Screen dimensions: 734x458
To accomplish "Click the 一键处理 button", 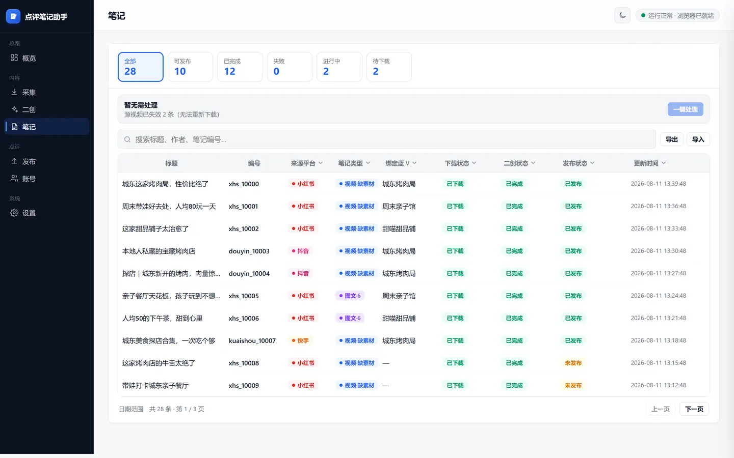I will (x=686, y=109).
